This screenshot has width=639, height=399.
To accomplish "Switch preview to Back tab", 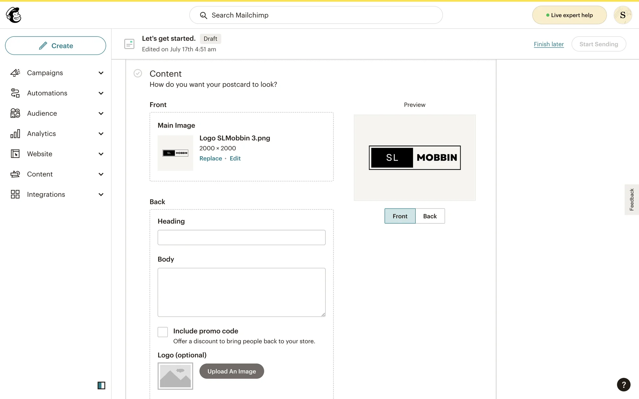I will click(x=430, y=216).
